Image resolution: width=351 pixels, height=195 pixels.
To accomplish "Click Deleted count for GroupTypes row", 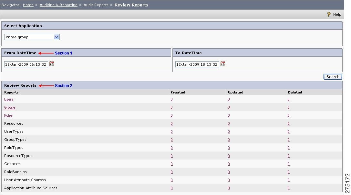I will click(x=289, y=140).
